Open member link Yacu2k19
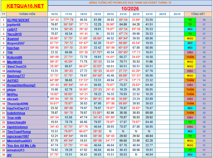The image size is (213, 158). pos(14,34)
